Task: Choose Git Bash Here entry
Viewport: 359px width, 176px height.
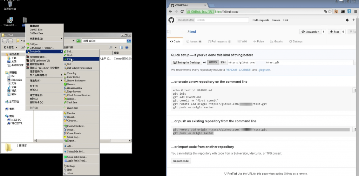Action: coord(45,33)
